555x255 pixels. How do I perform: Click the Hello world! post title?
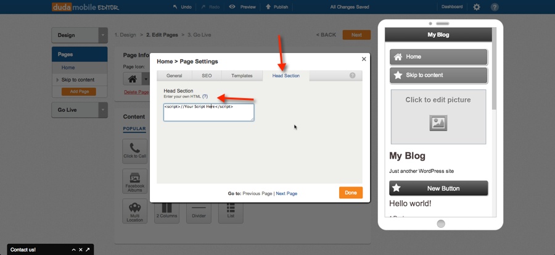coord(410,204)
